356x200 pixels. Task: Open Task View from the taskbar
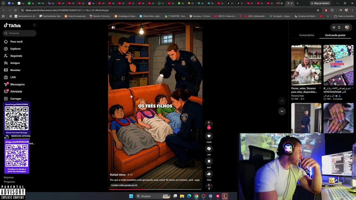point(175,196)
